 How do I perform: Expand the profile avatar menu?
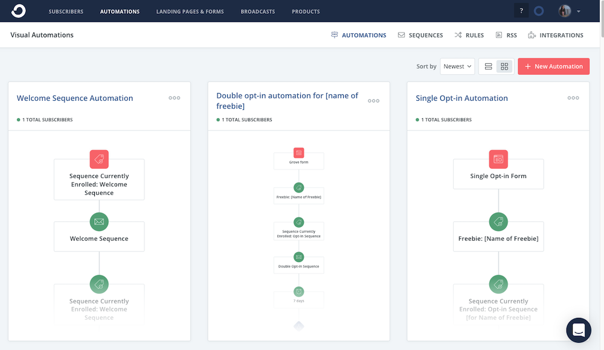pos(570,11)
